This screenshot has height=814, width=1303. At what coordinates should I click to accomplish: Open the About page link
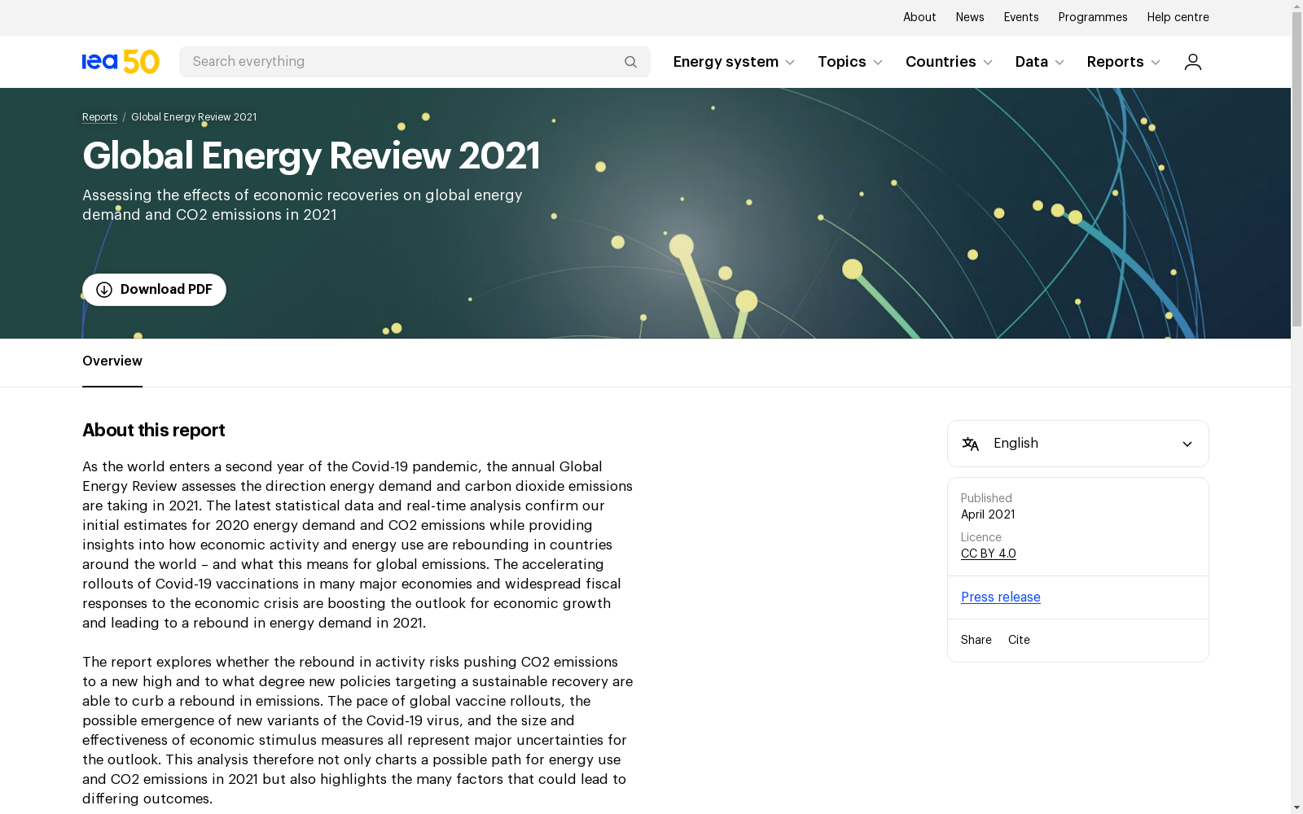coord(919,17)
